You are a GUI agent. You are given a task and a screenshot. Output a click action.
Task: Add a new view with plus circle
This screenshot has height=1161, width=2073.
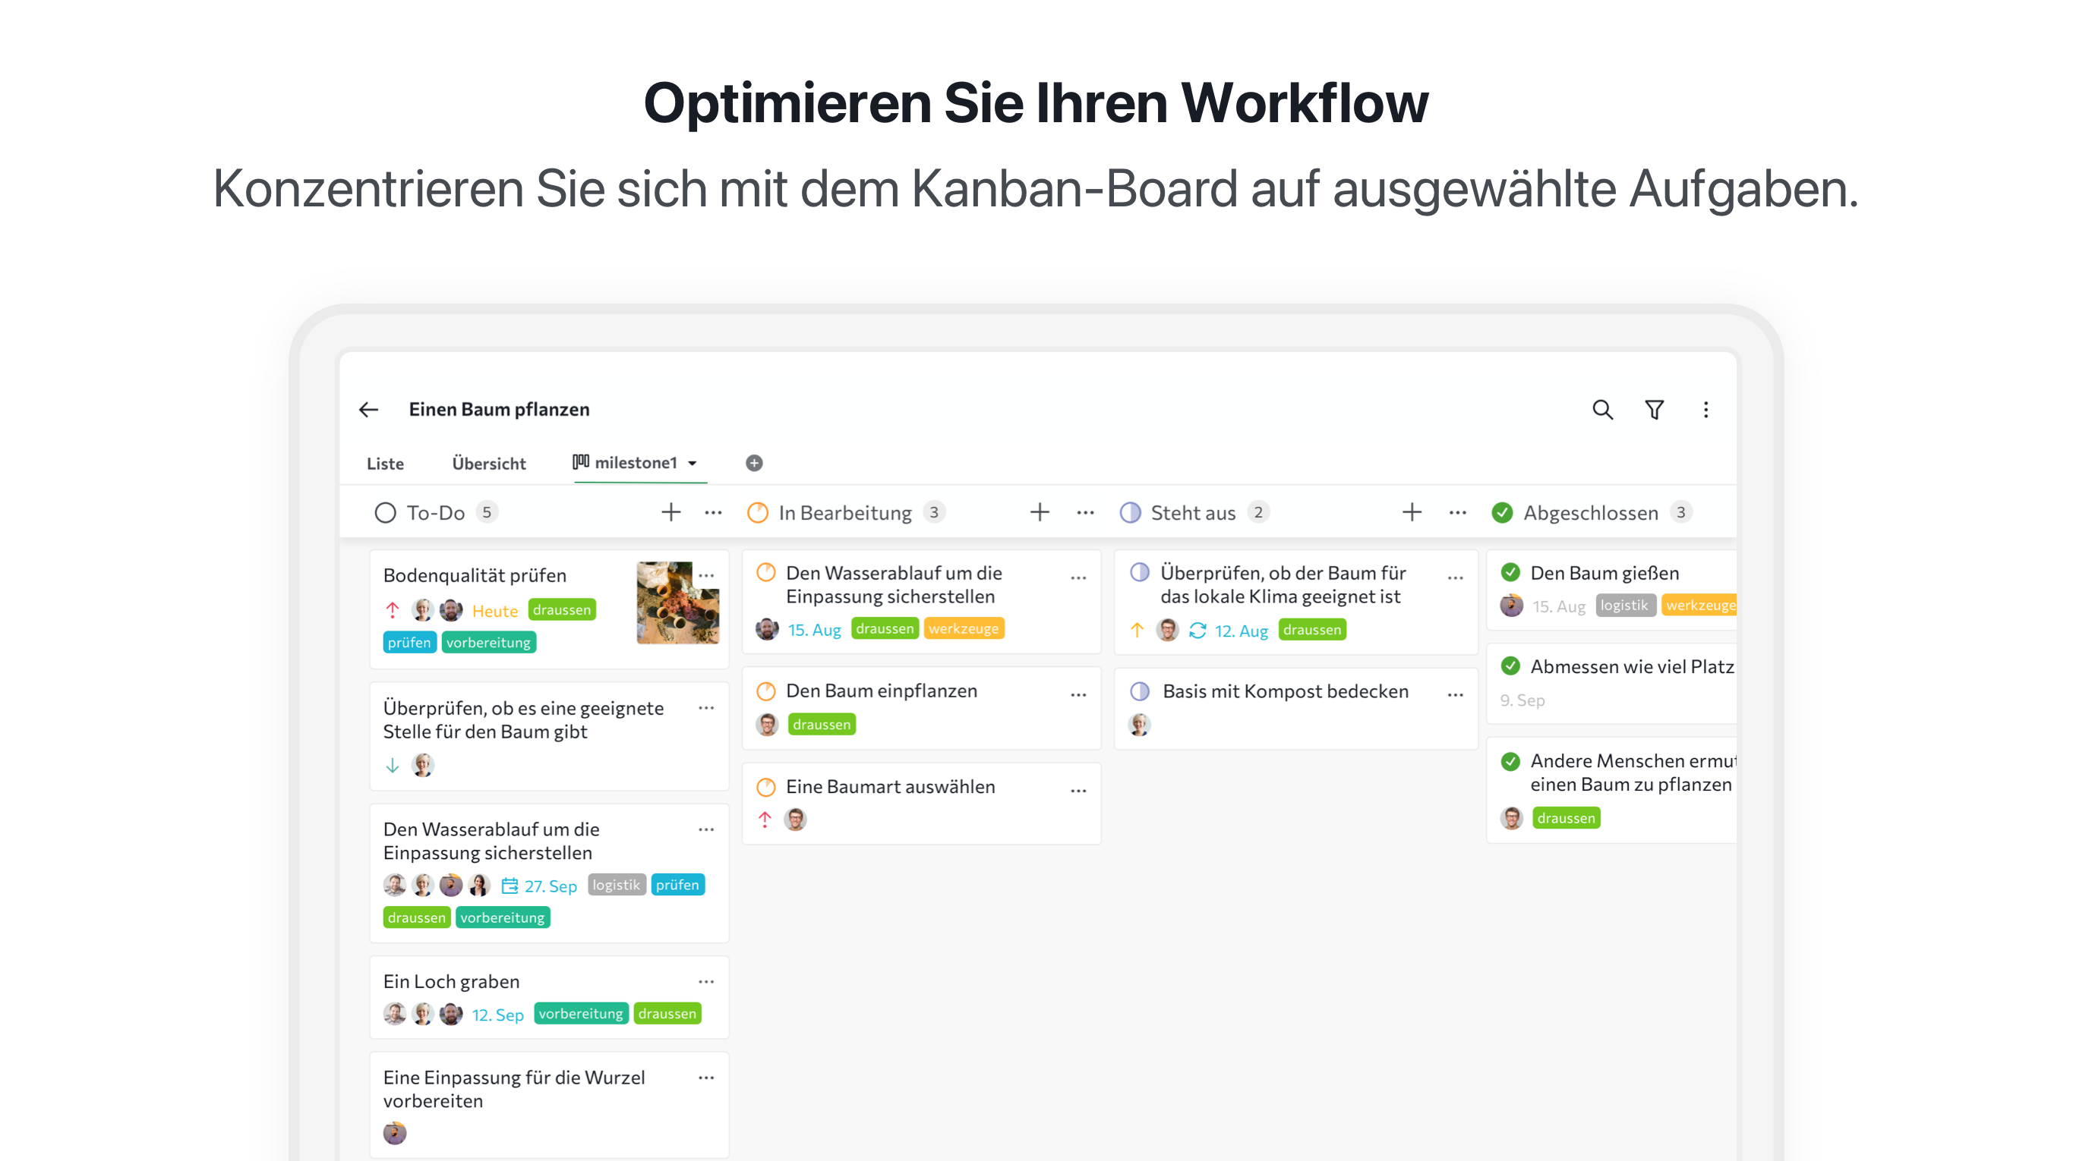tap(754, 463)
